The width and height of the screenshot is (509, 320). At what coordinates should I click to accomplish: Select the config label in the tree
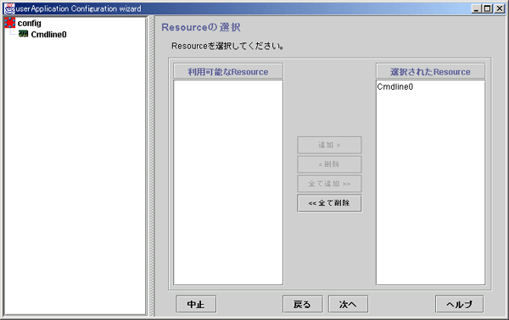(30, 24)
